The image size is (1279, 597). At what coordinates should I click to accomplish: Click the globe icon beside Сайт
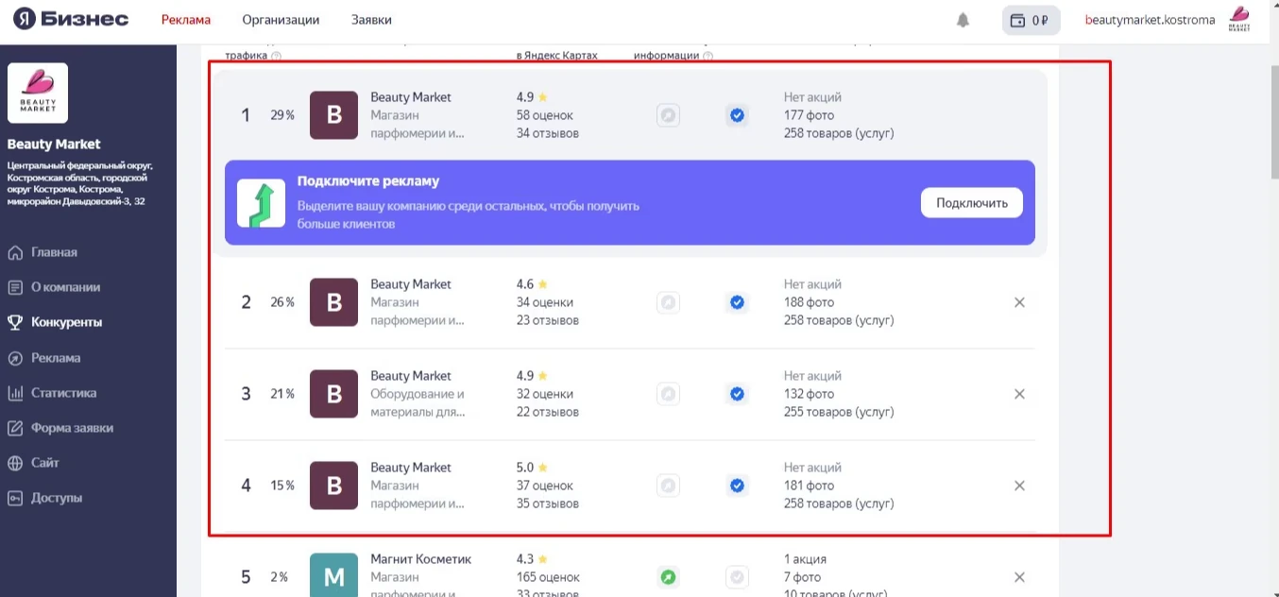point(15,463)
